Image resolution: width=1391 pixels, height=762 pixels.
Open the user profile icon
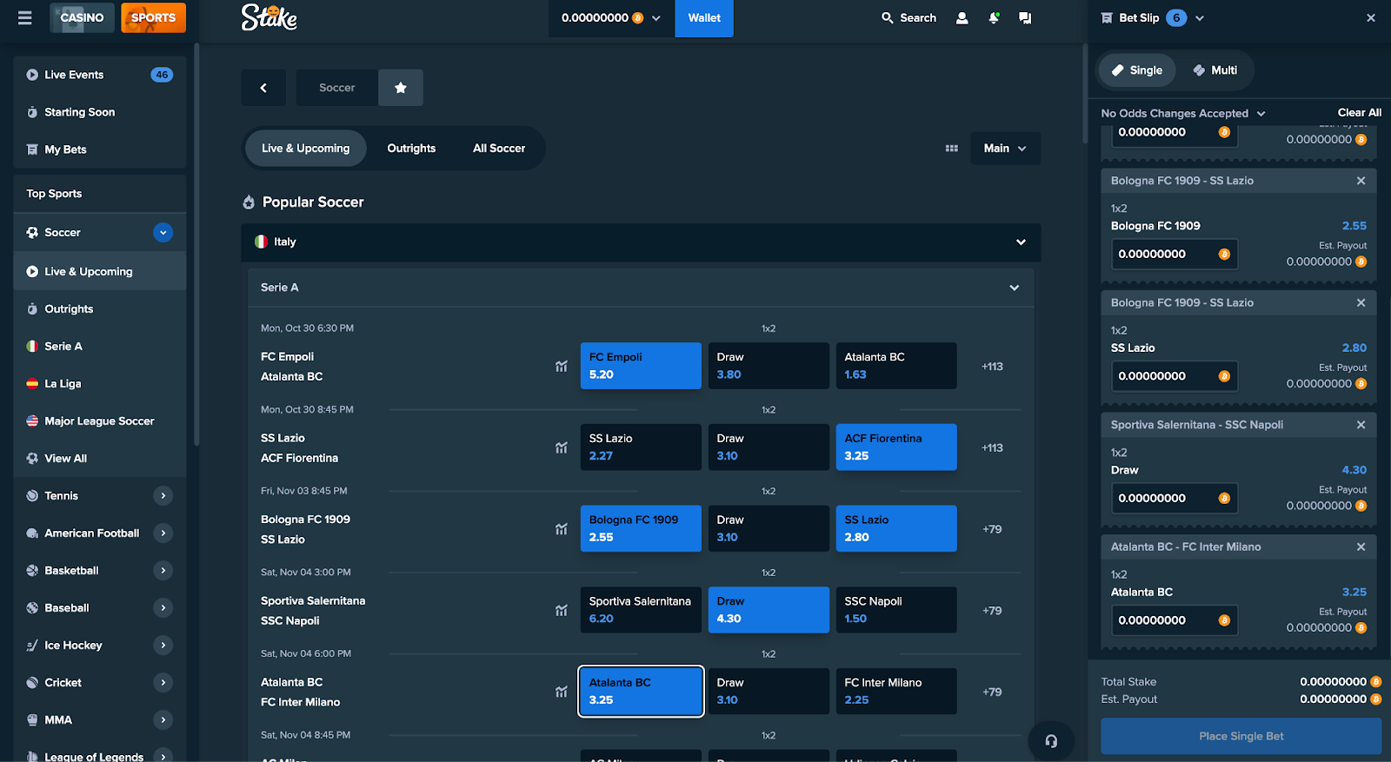pos(962,17)
